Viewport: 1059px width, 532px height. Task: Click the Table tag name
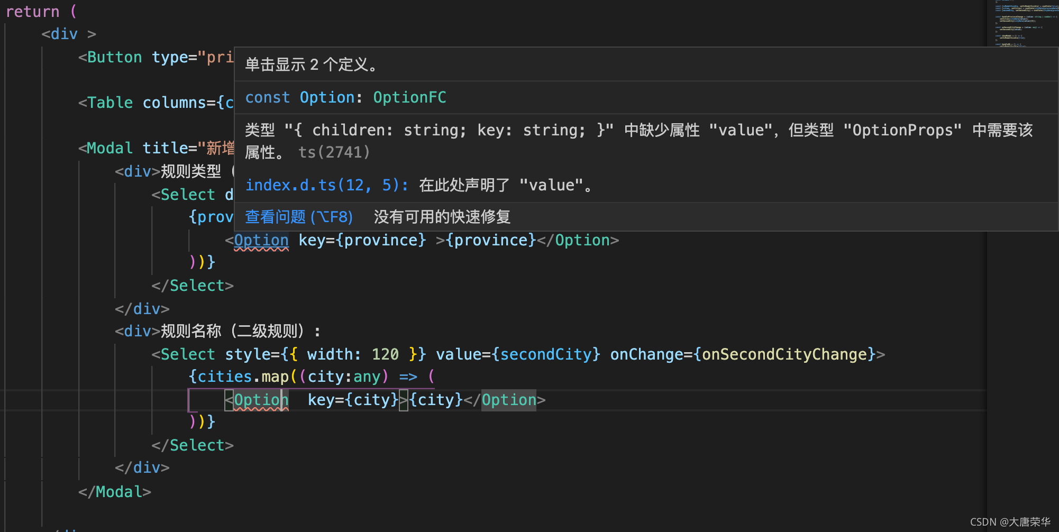coord(110,103)
